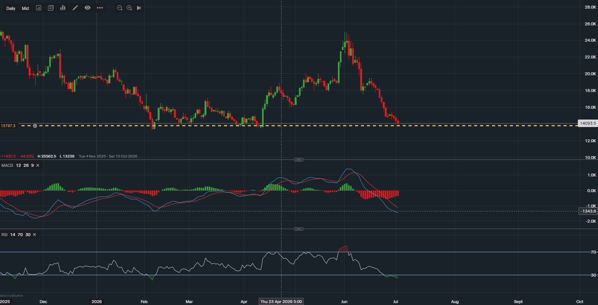Click the MACD axis 1.0K label

[592, 175]
